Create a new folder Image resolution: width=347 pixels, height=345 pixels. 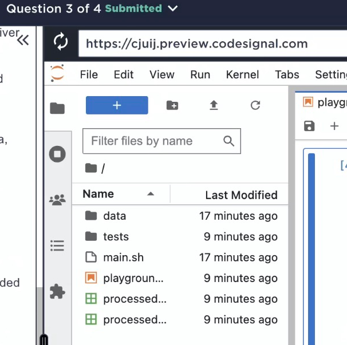172,105
